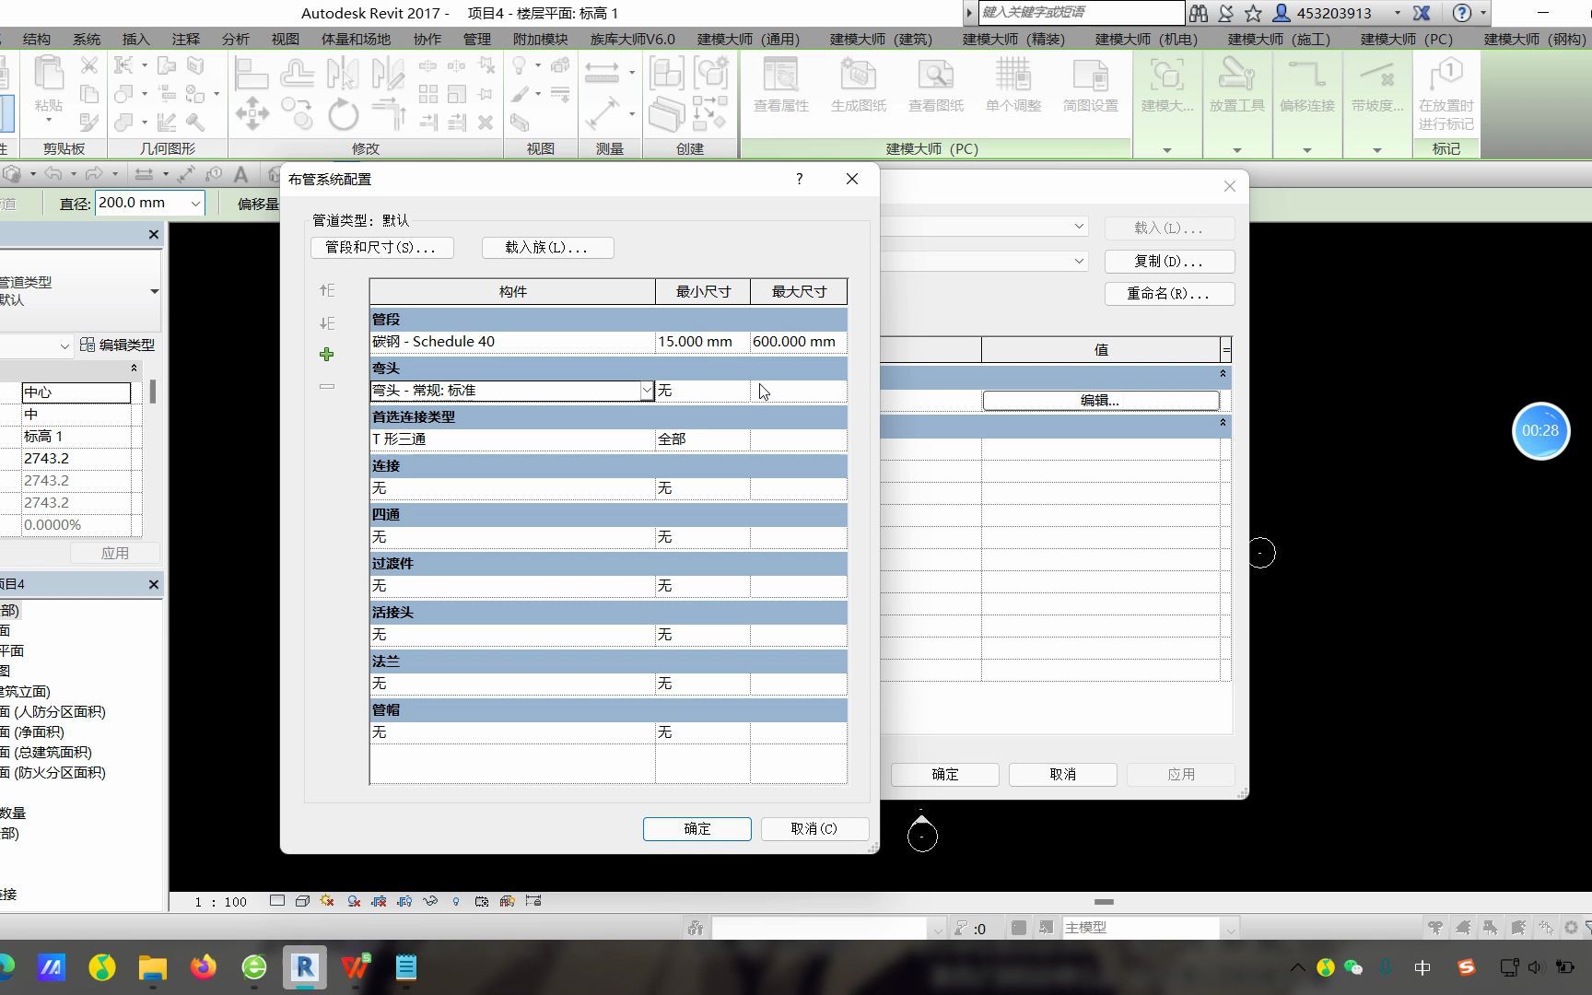Toggle shadows in the view control bar
The width and height of the screenshot is (1592, 995).
pyautogui.click(x=353, y=901)
